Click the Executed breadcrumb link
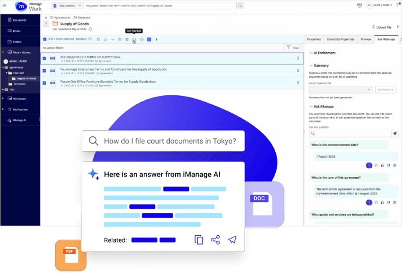The height and width of the screenshot is (273, 402). click(82, 18)
